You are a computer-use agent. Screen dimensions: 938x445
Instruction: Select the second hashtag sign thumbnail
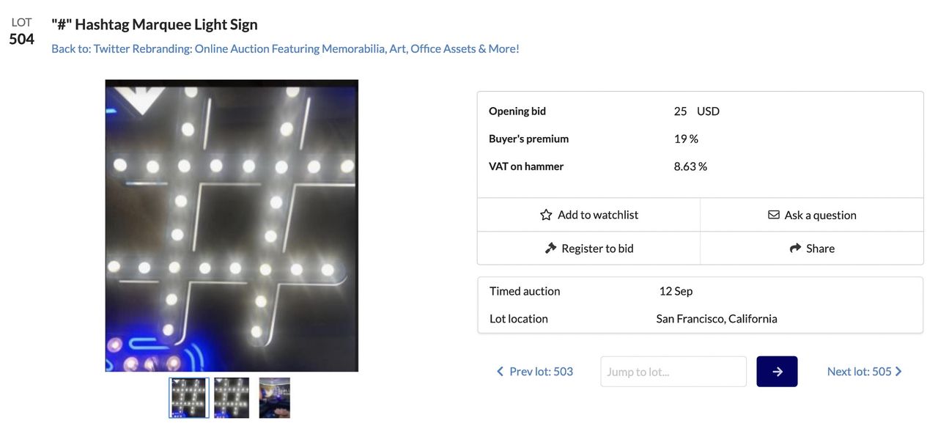tap(232, 398)
